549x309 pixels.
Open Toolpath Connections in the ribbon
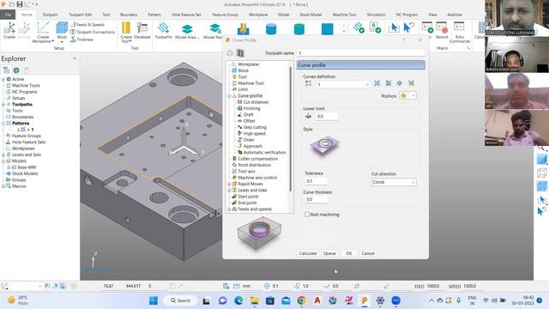[x=93, y=32]
